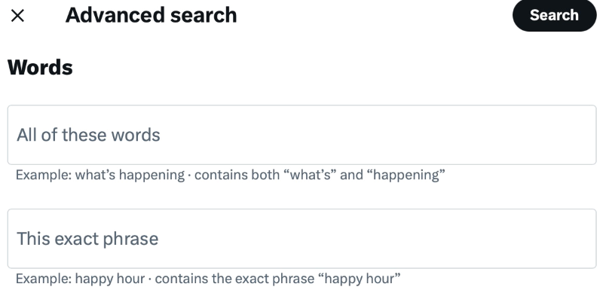This screenshot has width=603, height=302.
Task: Submit the query using the Search pill button
Action: (554, 16)
